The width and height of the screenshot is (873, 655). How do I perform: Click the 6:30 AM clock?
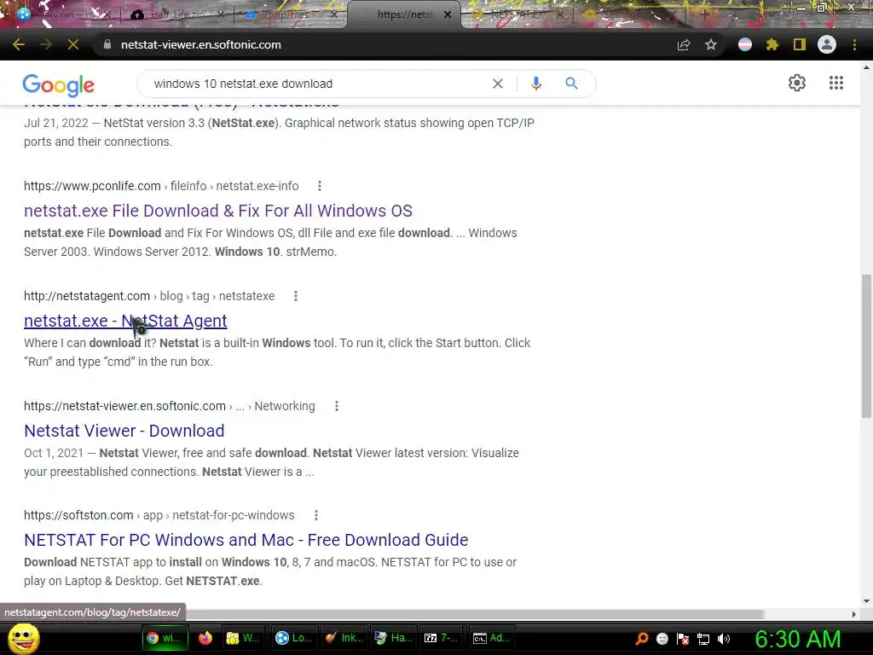797,640
